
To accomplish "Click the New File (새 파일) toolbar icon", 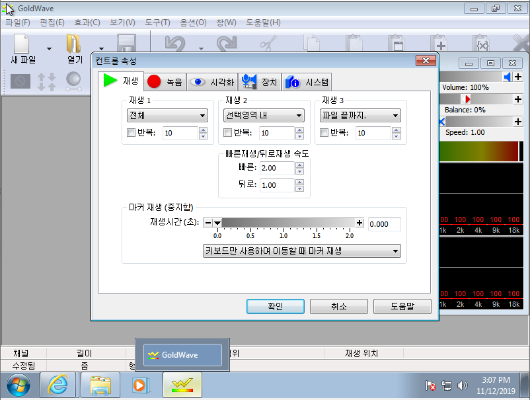I will (x=22, y=44).
